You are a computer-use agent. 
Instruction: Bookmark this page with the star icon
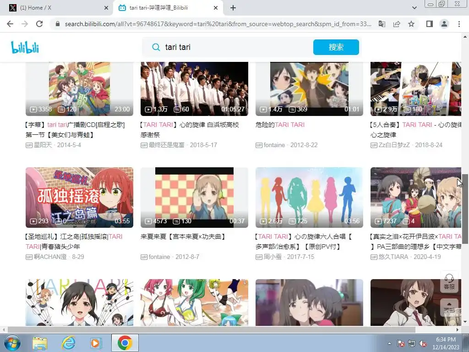411,24
